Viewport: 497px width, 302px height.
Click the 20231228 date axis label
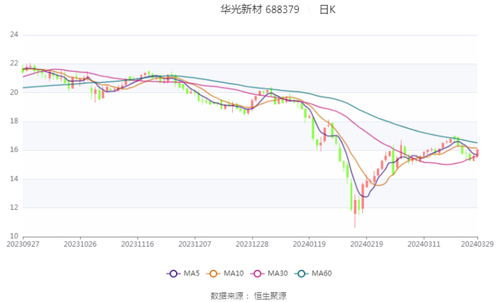(251, 243)
